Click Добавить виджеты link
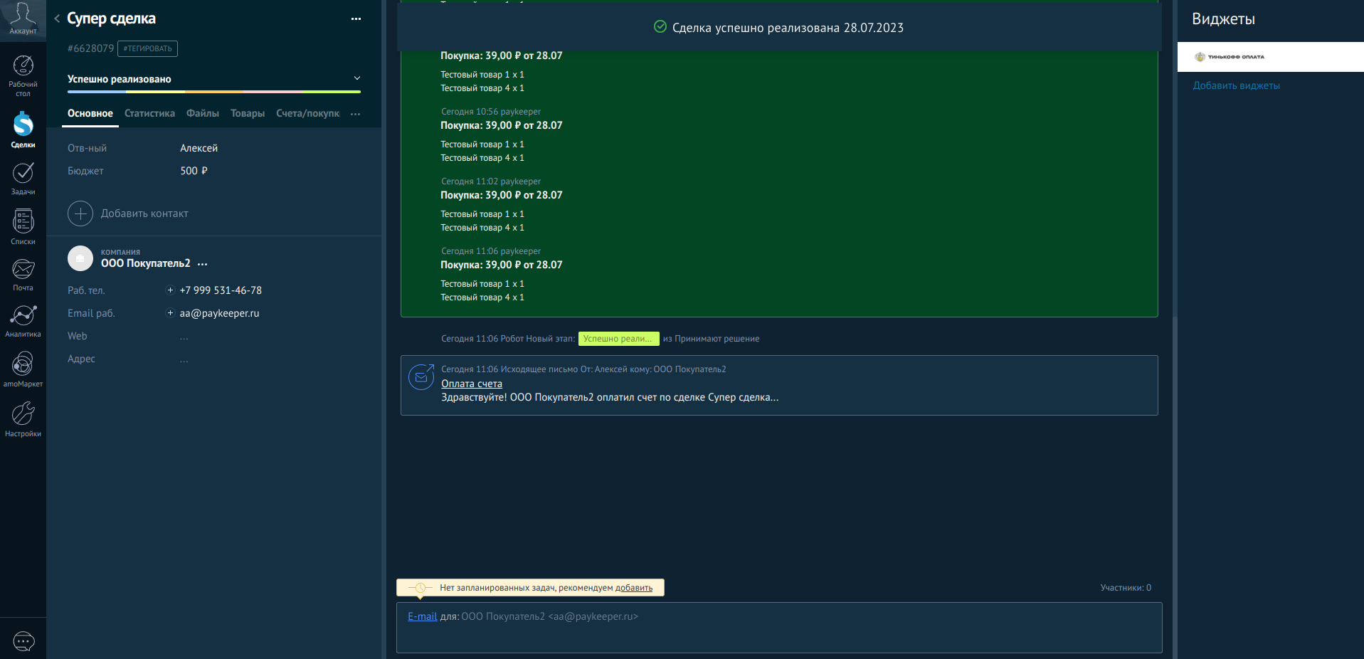The width and height of the screenshot is (1364, 659). [x=1236, y=85]
